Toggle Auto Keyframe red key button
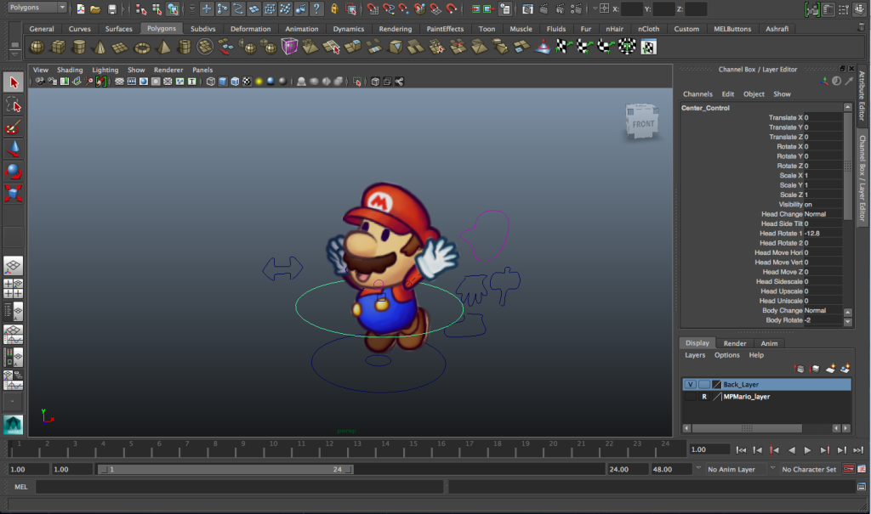The height and width of the screenshot is (514, 871). point(848,470)
